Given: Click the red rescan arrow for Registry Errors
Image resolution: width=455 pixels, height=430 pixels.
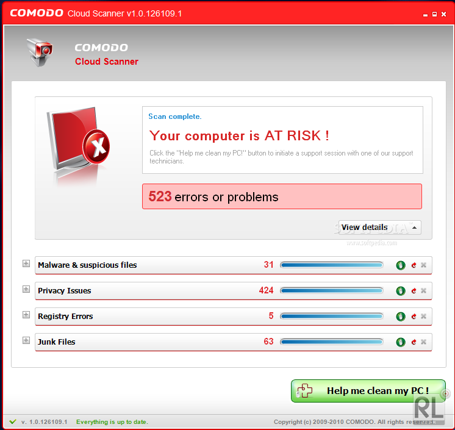Looking at the screenshot, I should click(413, 317).
